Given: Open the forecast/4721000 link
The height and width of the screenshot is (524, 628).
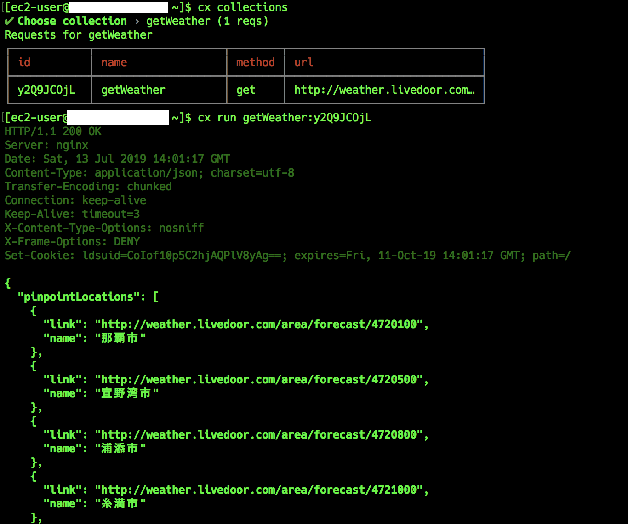Looking at the screenshot, I should click(259, 490).
